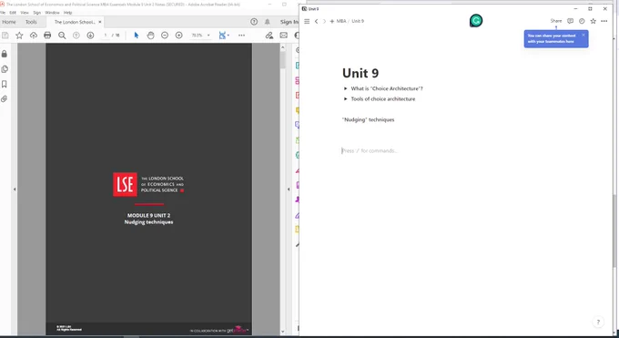Click the "Tools of choice architecture" text
Screen dimensions: 619x338
(383, 98)
